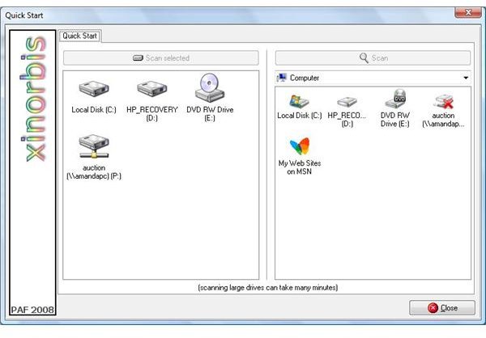Click the Close button with red icon
Screen dimensions: 486x338
tap(442, 307)
